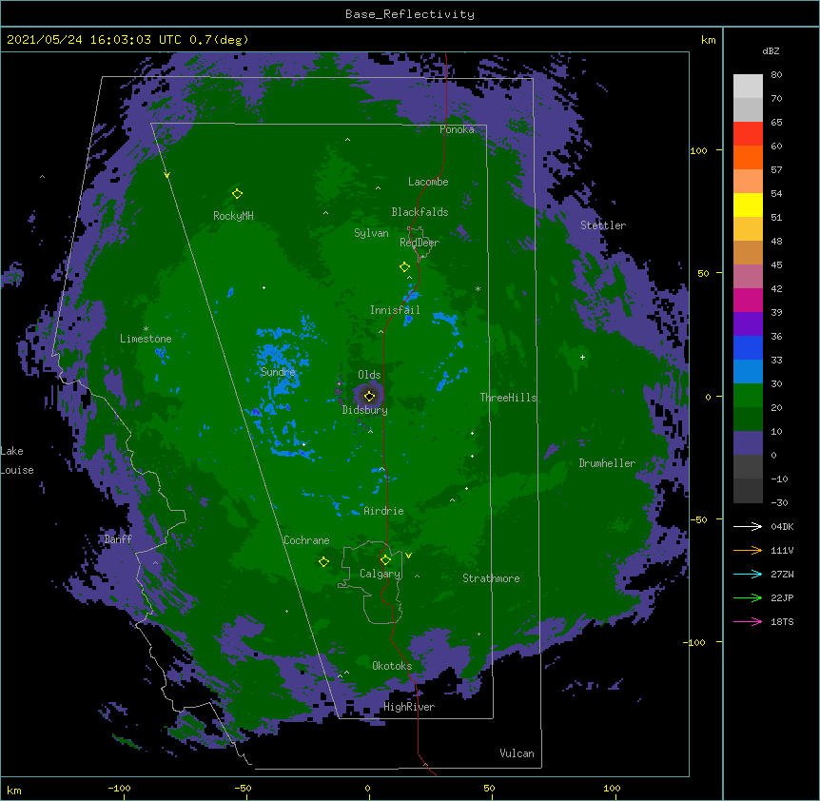This screenshot has width=820, height=801.
Task: Click the Banff town label
Action: (118, 539)
